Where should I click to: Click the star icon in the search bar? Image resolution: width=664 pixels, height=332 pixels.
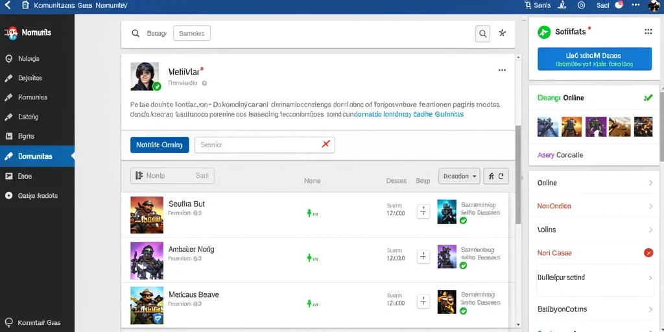pos(503,33)
